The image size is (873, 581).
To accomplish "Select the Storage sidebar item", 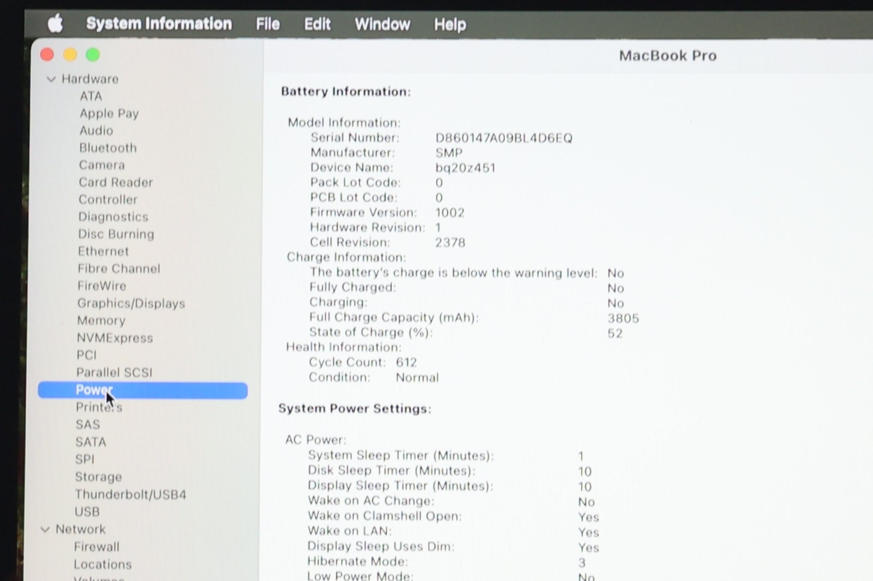I will pos(98,477).
